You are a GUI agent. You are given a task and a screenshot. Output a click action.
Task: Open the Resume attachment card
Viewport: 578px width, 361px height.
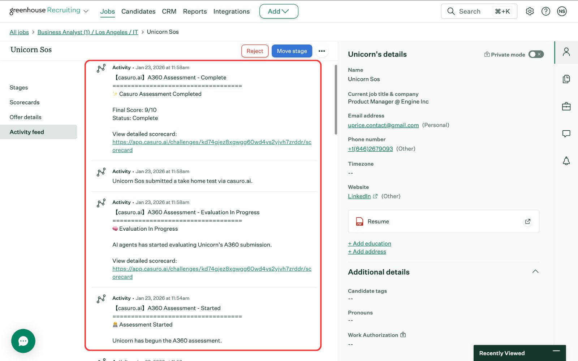click(x=444, y=221)
